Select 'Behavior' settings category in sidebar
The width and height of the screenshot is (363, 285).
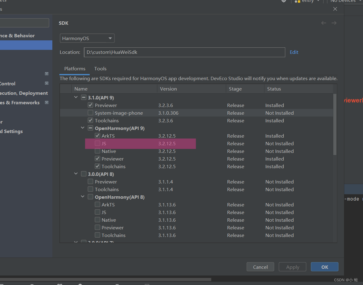pyautogui.click(x=17, y=35)
